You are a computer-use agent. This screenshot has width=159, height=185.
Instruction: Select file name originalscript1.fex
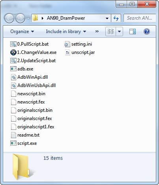tap(36, 127)
